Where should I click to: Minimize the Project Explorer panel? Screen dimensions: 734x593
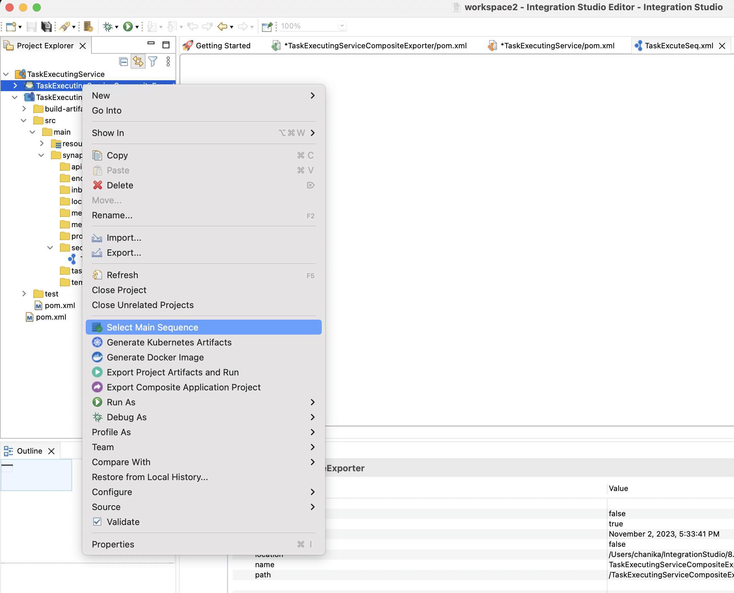(151, 44)
